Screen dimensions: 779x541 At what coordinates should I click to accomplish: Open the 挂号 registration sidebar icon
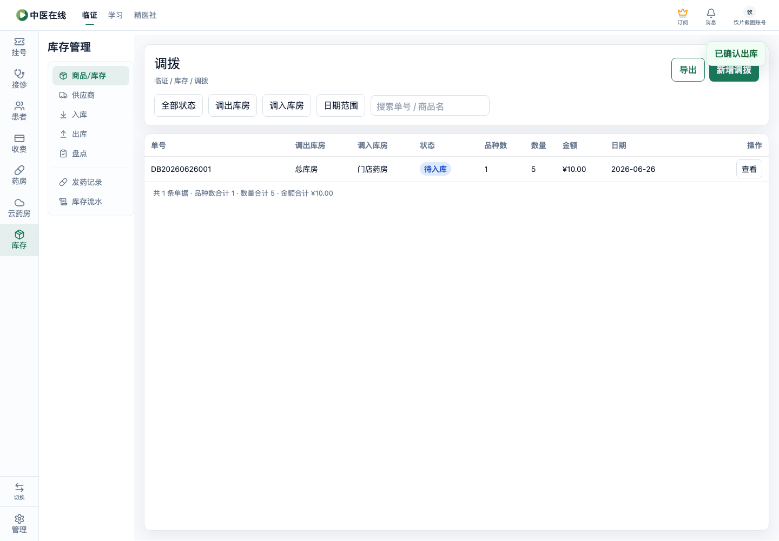[x=19, y=47]
